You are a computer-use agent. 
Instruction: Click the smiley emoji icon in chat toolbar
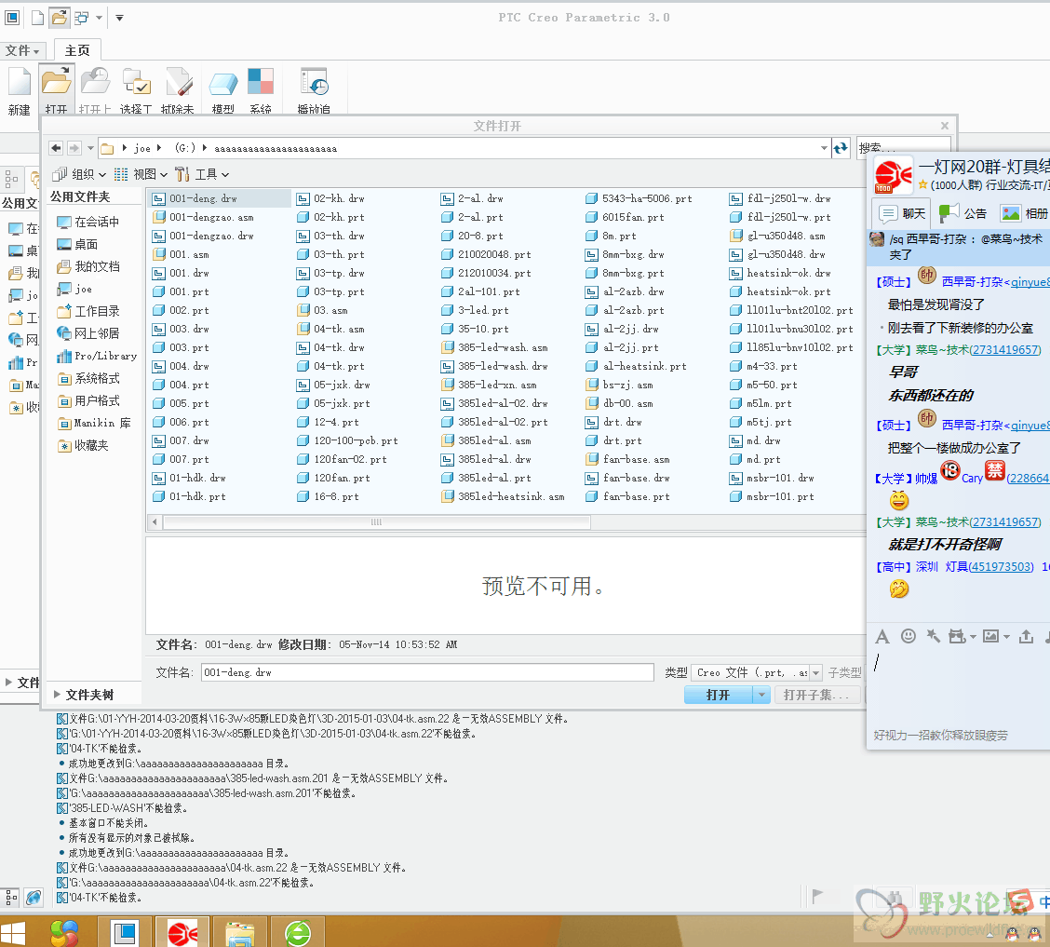pyautogui.click(x=908, y=636)
